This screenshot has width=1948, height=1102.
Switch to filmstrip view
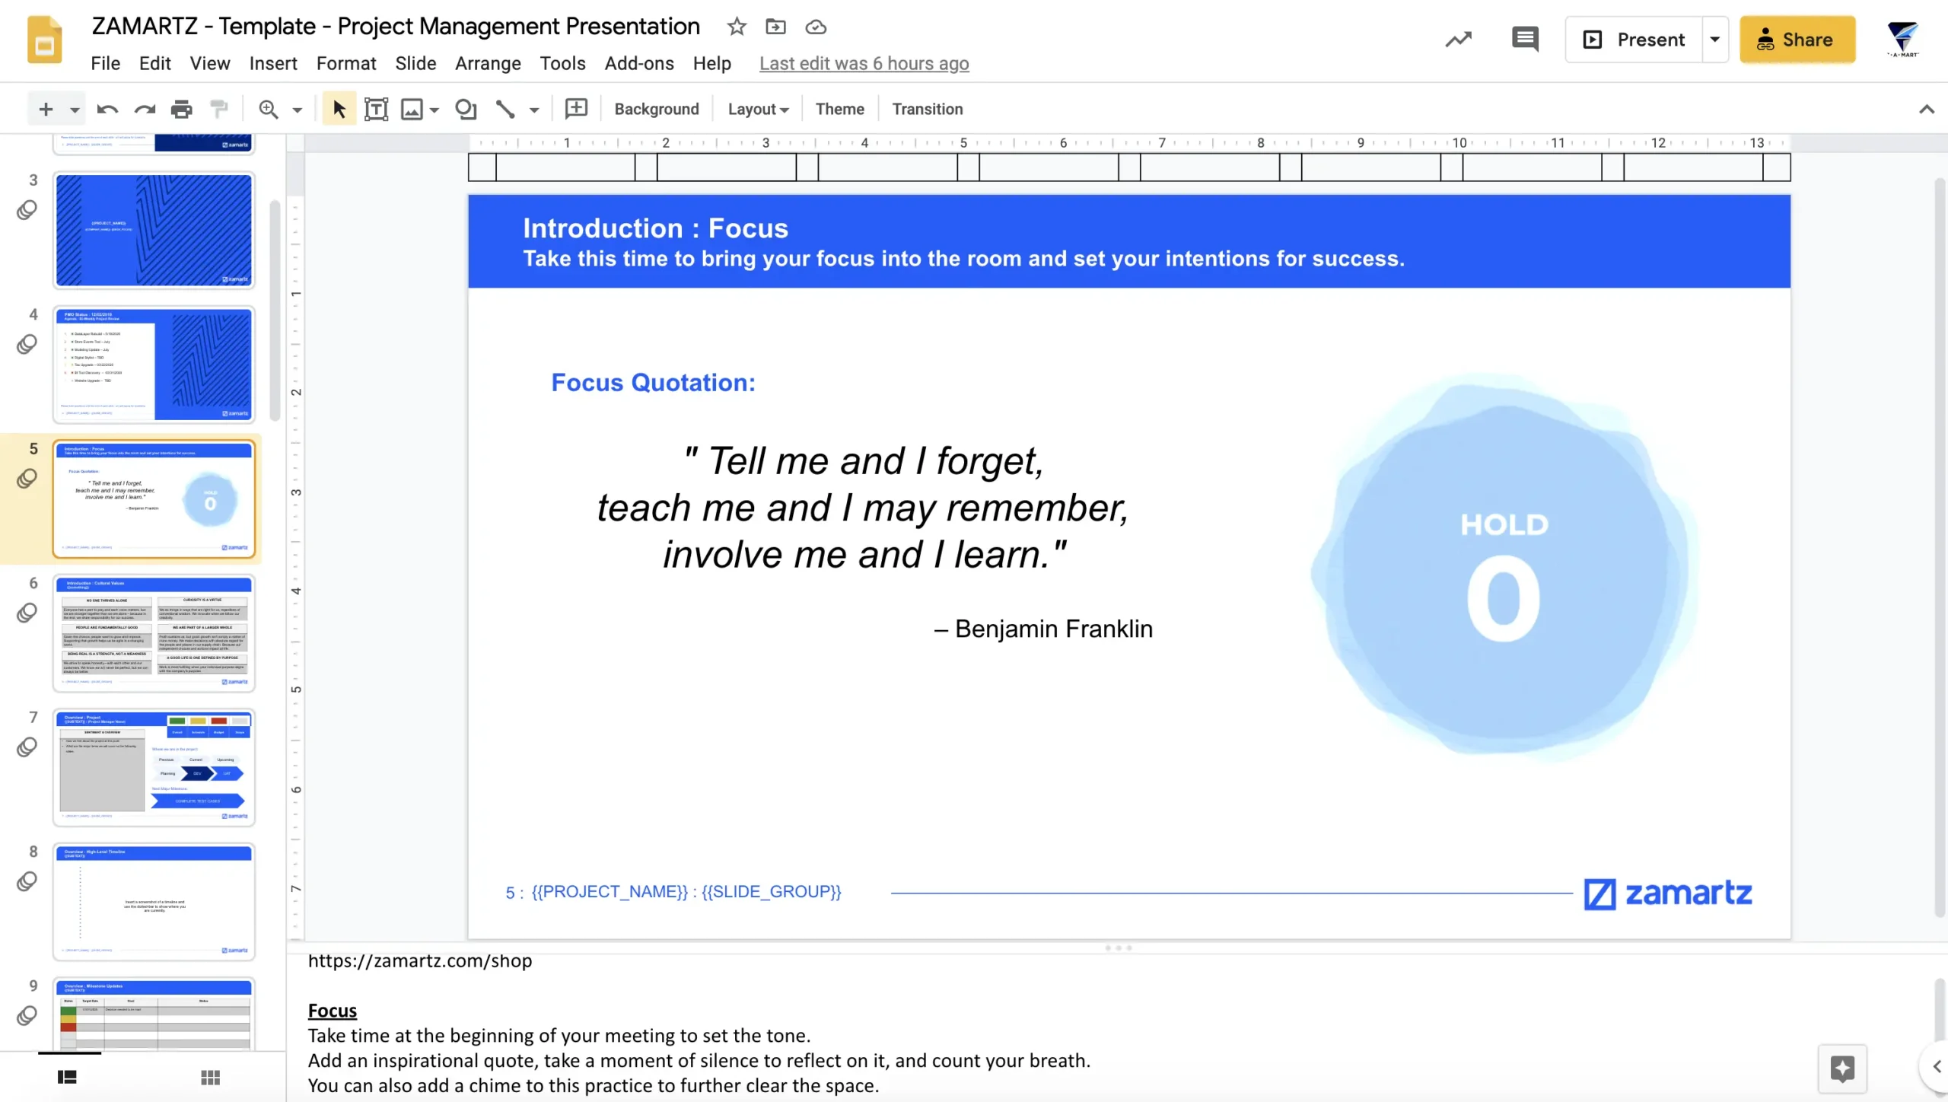(67, 1077)
